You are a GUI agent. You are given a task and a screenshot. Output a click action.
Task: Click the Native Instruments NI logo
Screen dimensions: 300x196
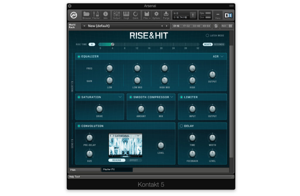point(228,15)
